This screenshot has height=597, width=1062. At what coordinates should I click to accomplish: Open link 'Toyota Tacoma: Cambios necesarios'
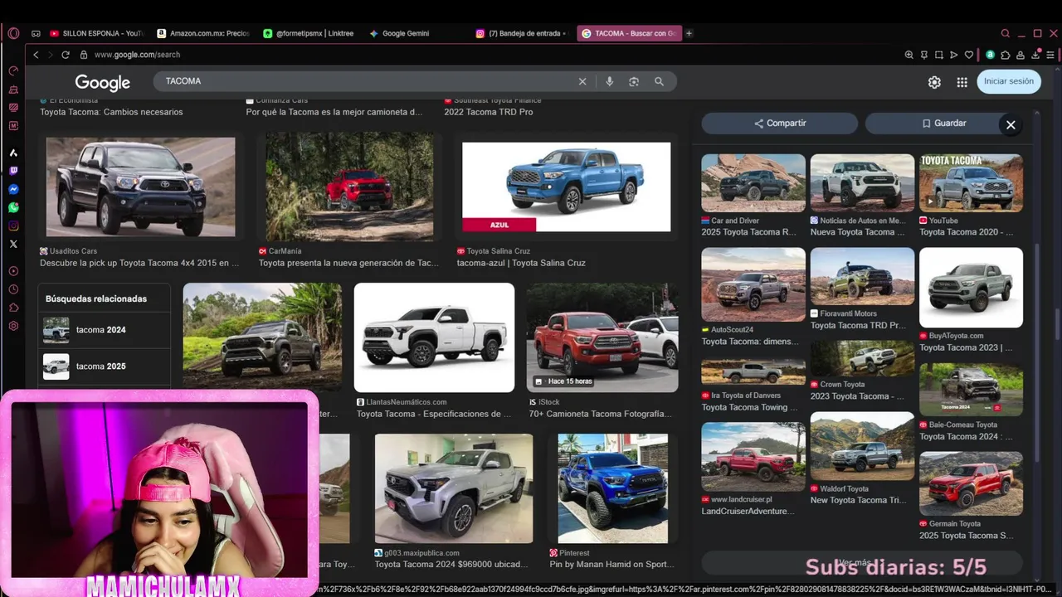111,112
